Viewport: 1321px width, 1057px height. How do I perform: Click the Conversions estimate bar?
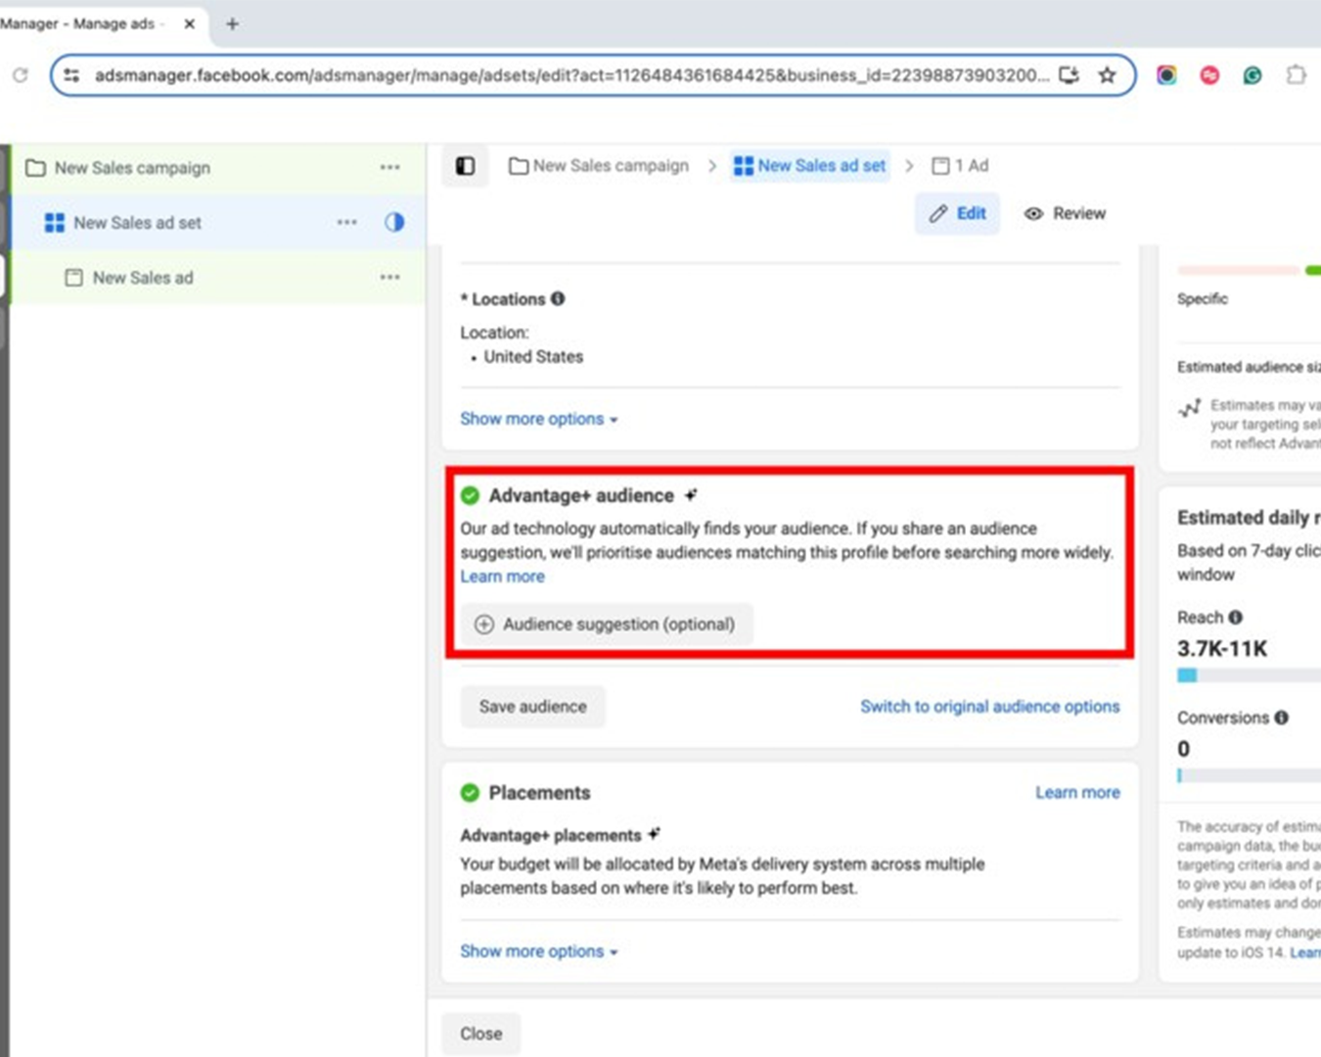[1249, 775]
